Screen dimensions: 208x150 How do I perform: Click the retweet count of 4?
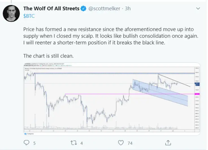pos(81,143)
